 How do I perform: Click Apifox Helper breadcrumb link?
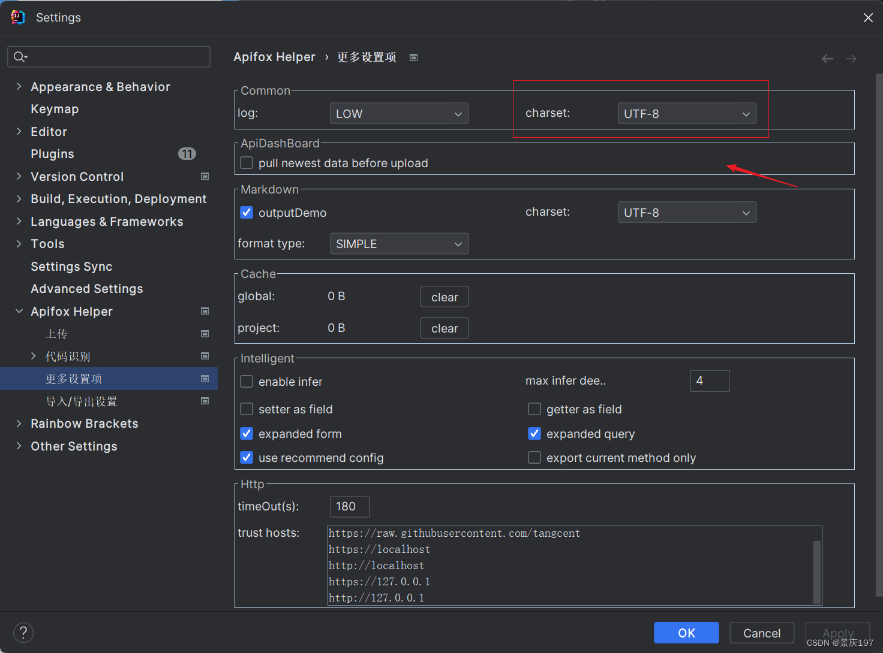[x=274, y=57]
